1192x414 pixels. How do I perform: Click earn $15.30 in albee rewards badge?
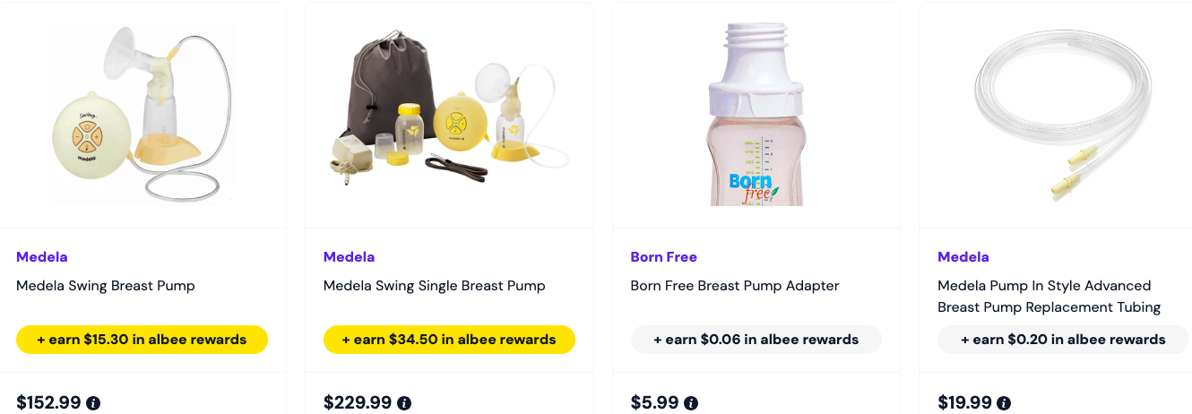(142, 340)
